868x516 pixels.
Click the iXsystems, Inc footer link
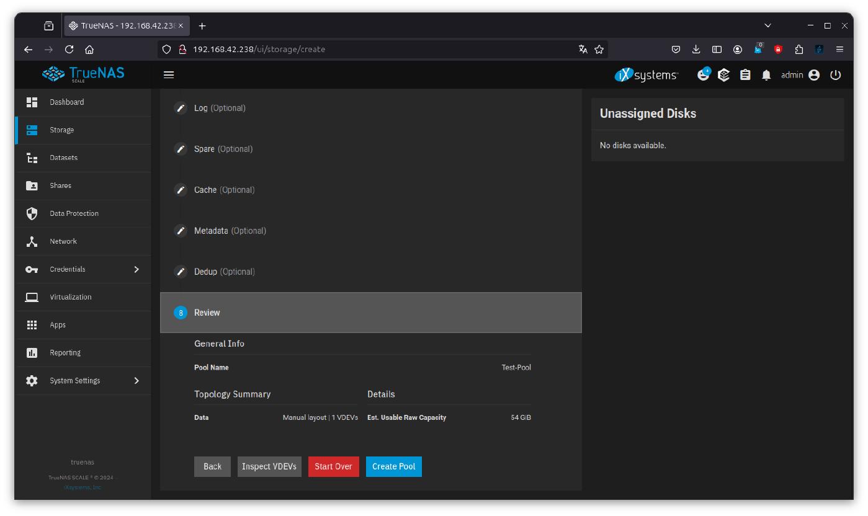point(82,487)
